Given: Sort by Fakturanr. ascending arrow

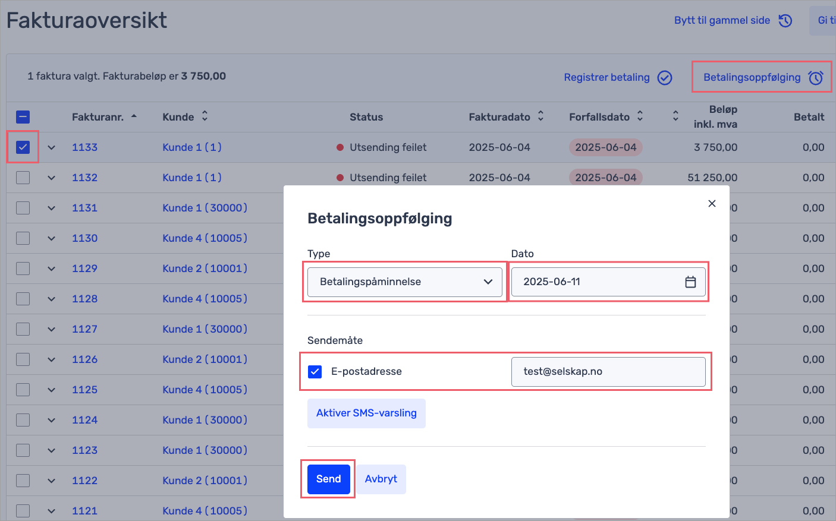Looking at the screenshot, I should 134,116.
